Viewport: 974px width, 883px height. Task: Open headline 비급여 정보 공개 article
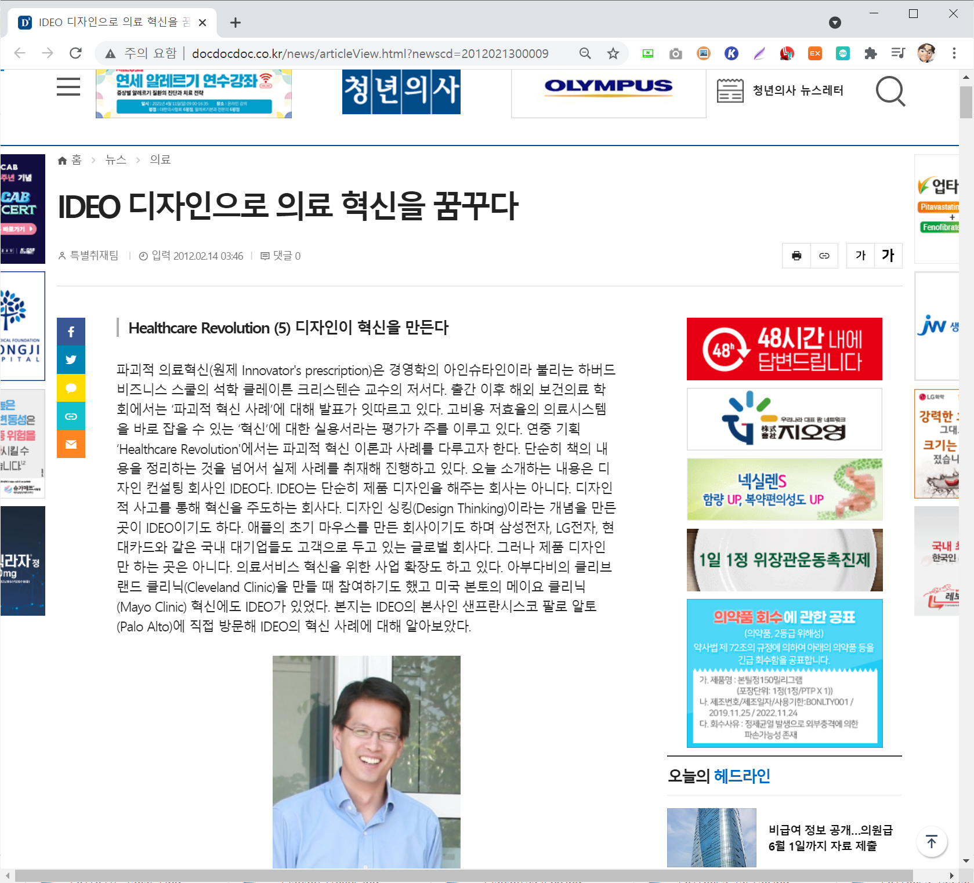tap(831, 838)
